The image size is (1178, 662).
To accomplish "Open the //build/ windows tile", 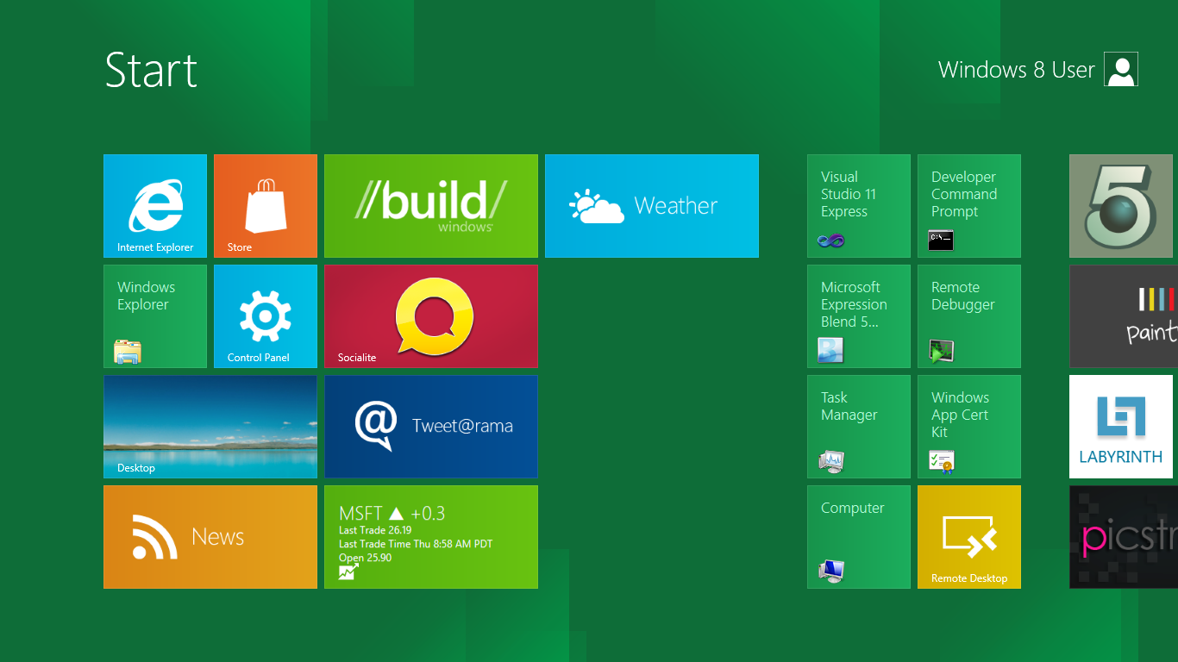I will click(x=431, y=206).
